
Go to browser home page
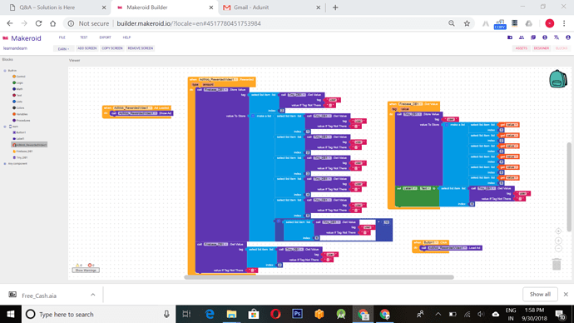[x=52, y=23]
